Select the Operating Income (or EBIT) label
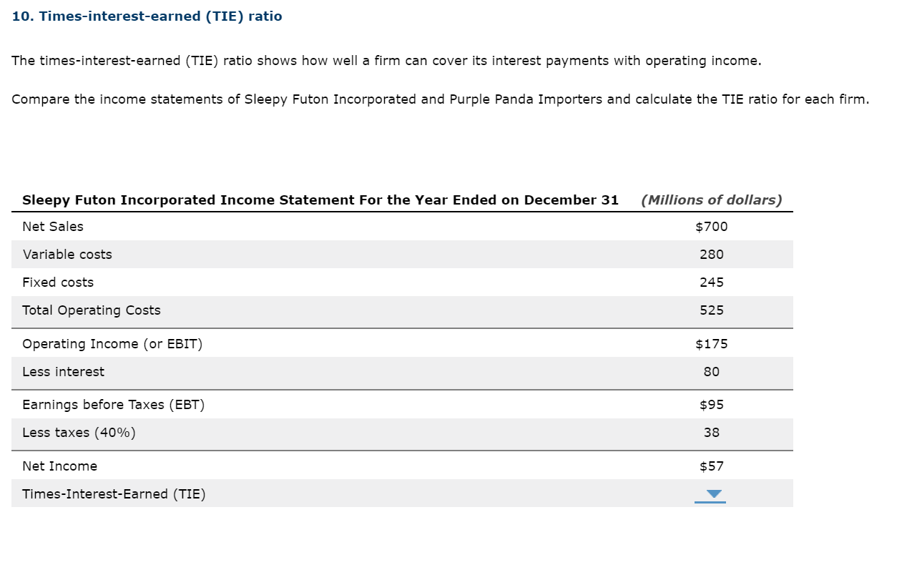 click(x=112, y=344)
